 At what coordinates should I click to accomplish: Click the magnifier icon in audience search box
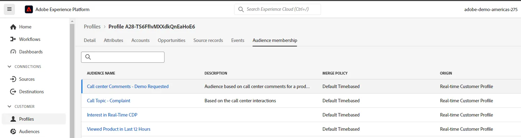tap(88, 57)
